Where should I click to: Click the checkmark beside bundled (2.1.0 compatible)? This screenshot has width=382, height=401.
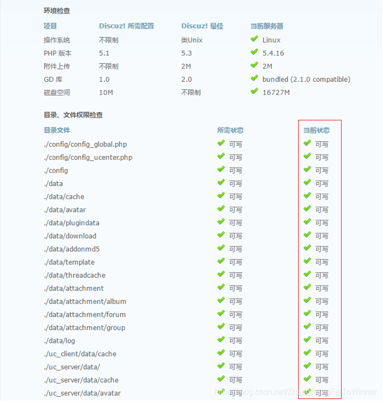click(254, 78)
